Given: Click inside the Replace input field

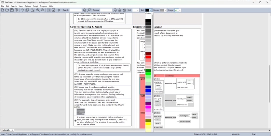Looking at the screenshot, I should [106, 10].
